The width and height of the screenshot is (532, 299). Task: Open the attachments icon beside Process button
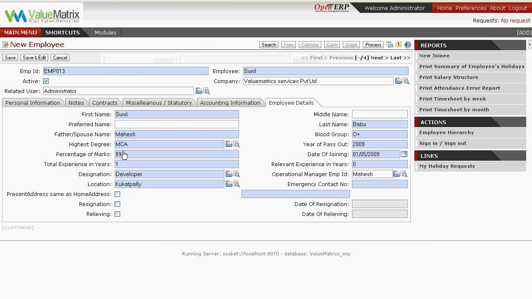pyautogui.click(x=389, y=45)
